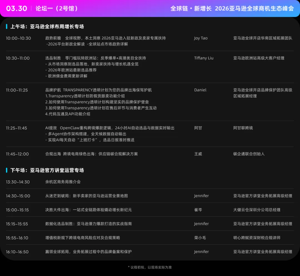
Task: Click the 赢领全球拓局 session title
Action: [89, 252]
